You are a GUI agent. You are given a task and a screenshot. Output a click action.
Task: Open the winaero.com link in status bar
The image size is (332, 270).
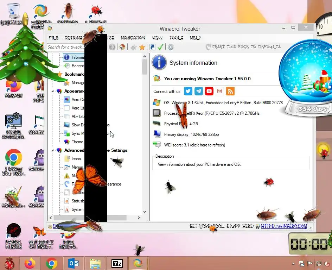click(284, 226)
